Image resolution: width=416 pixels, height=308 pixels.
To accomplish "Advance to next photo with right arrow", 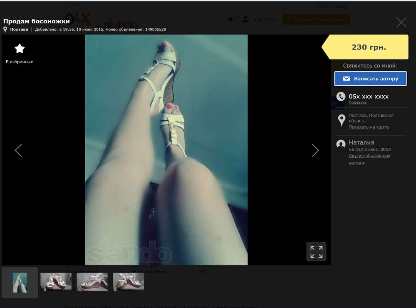I will 315,151.
